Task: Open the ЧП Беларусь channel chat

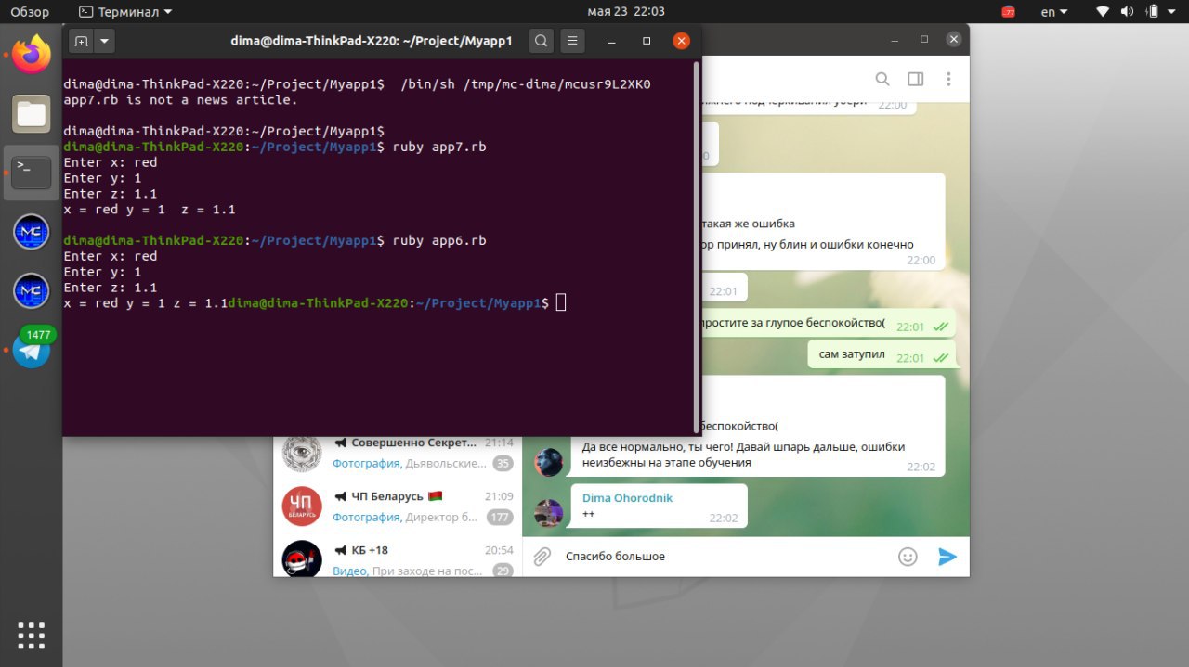Action: pos(398,507)
